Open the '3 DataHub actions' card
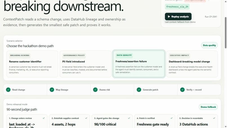 [197, 121]
